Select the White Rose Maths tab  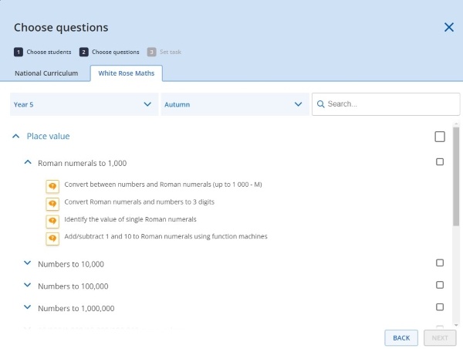pyautogui.click(x=126, y=73)
